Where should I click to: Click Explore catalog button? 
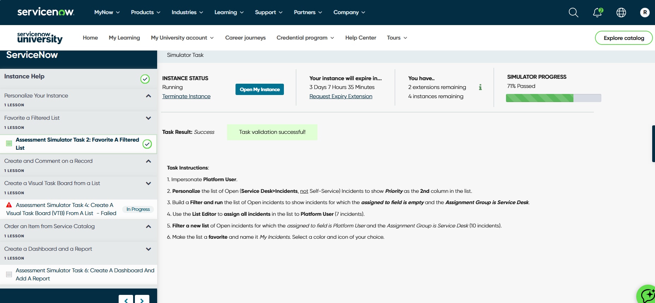click(624, 38)
